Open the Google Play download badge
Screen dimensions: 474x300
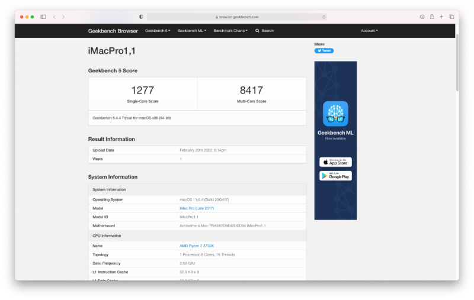(335, 176)
